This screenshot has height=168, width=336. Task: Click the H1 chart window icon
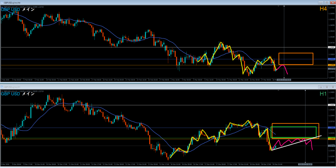pos(2,87)
